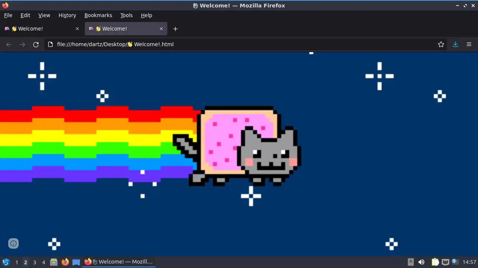Switch to workspace 3
The width and height of the screenshot is (478, 268).
tap(34, 262)
